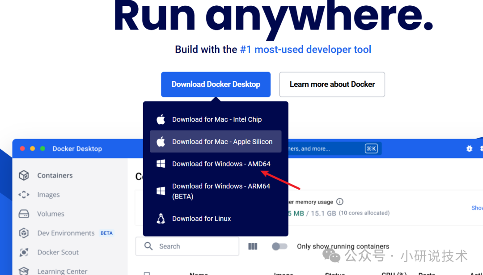Click the Apple logo beside Intel Chip
483x275 pixels.
[x=161, y=119]
